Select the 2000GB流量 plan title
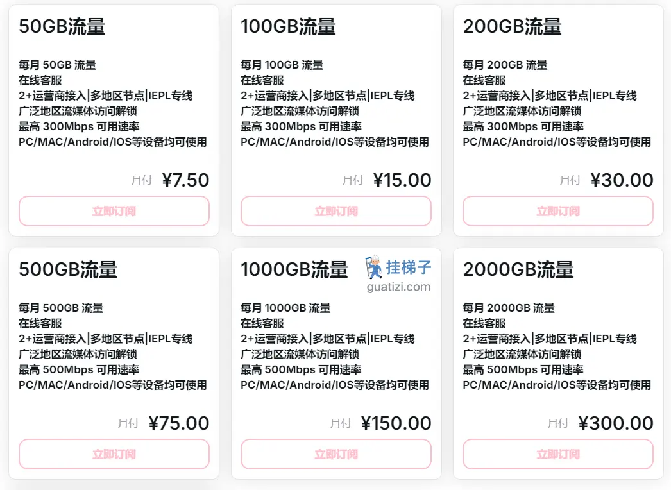 pyautogui.click(x=518, y=269)
